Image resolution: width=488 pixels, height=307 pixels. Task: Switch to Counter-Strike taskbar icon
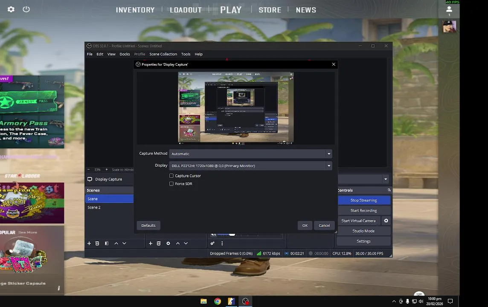pyautogui.click(x=231, y=301)
